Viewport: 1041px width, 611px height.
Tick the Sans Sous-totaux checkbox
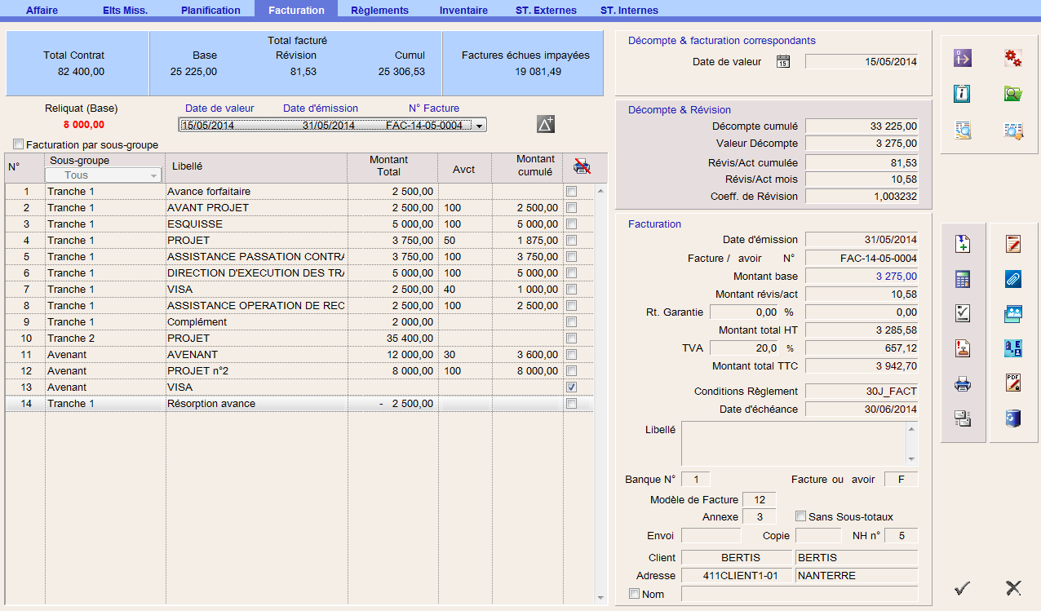click(x=801, y=516)
